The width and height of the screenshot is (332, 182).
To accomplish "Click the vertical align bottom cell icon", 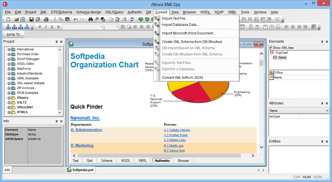I will pos(278,27).
